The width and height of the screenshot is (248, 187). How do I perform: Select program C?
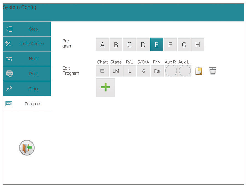[130, 45]
